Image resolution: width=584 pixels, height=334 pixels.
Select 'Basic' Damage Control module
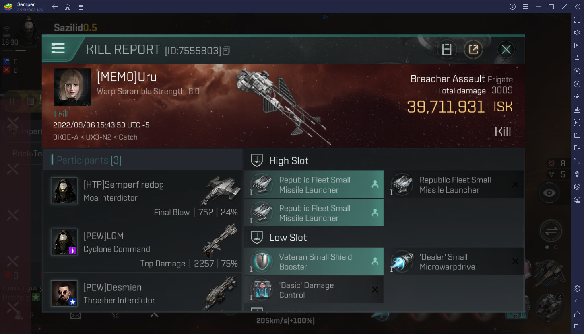(314, 290)
